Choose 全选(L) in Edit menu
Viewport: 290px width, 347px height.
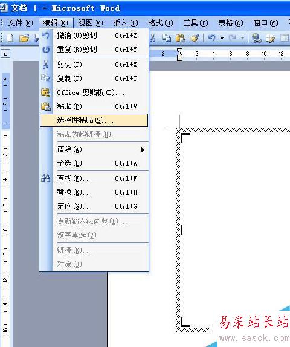94,163
